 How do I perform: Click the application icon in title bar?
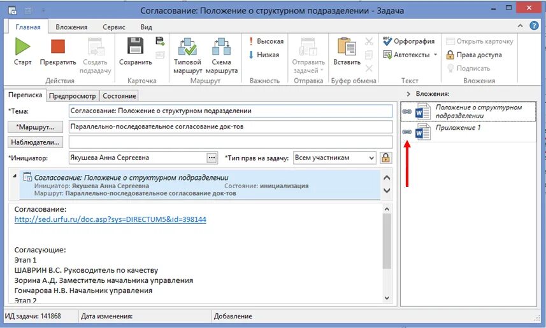[x=12, y=10]
